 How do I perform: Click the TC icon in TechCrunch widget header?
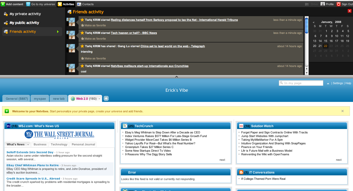125,126
